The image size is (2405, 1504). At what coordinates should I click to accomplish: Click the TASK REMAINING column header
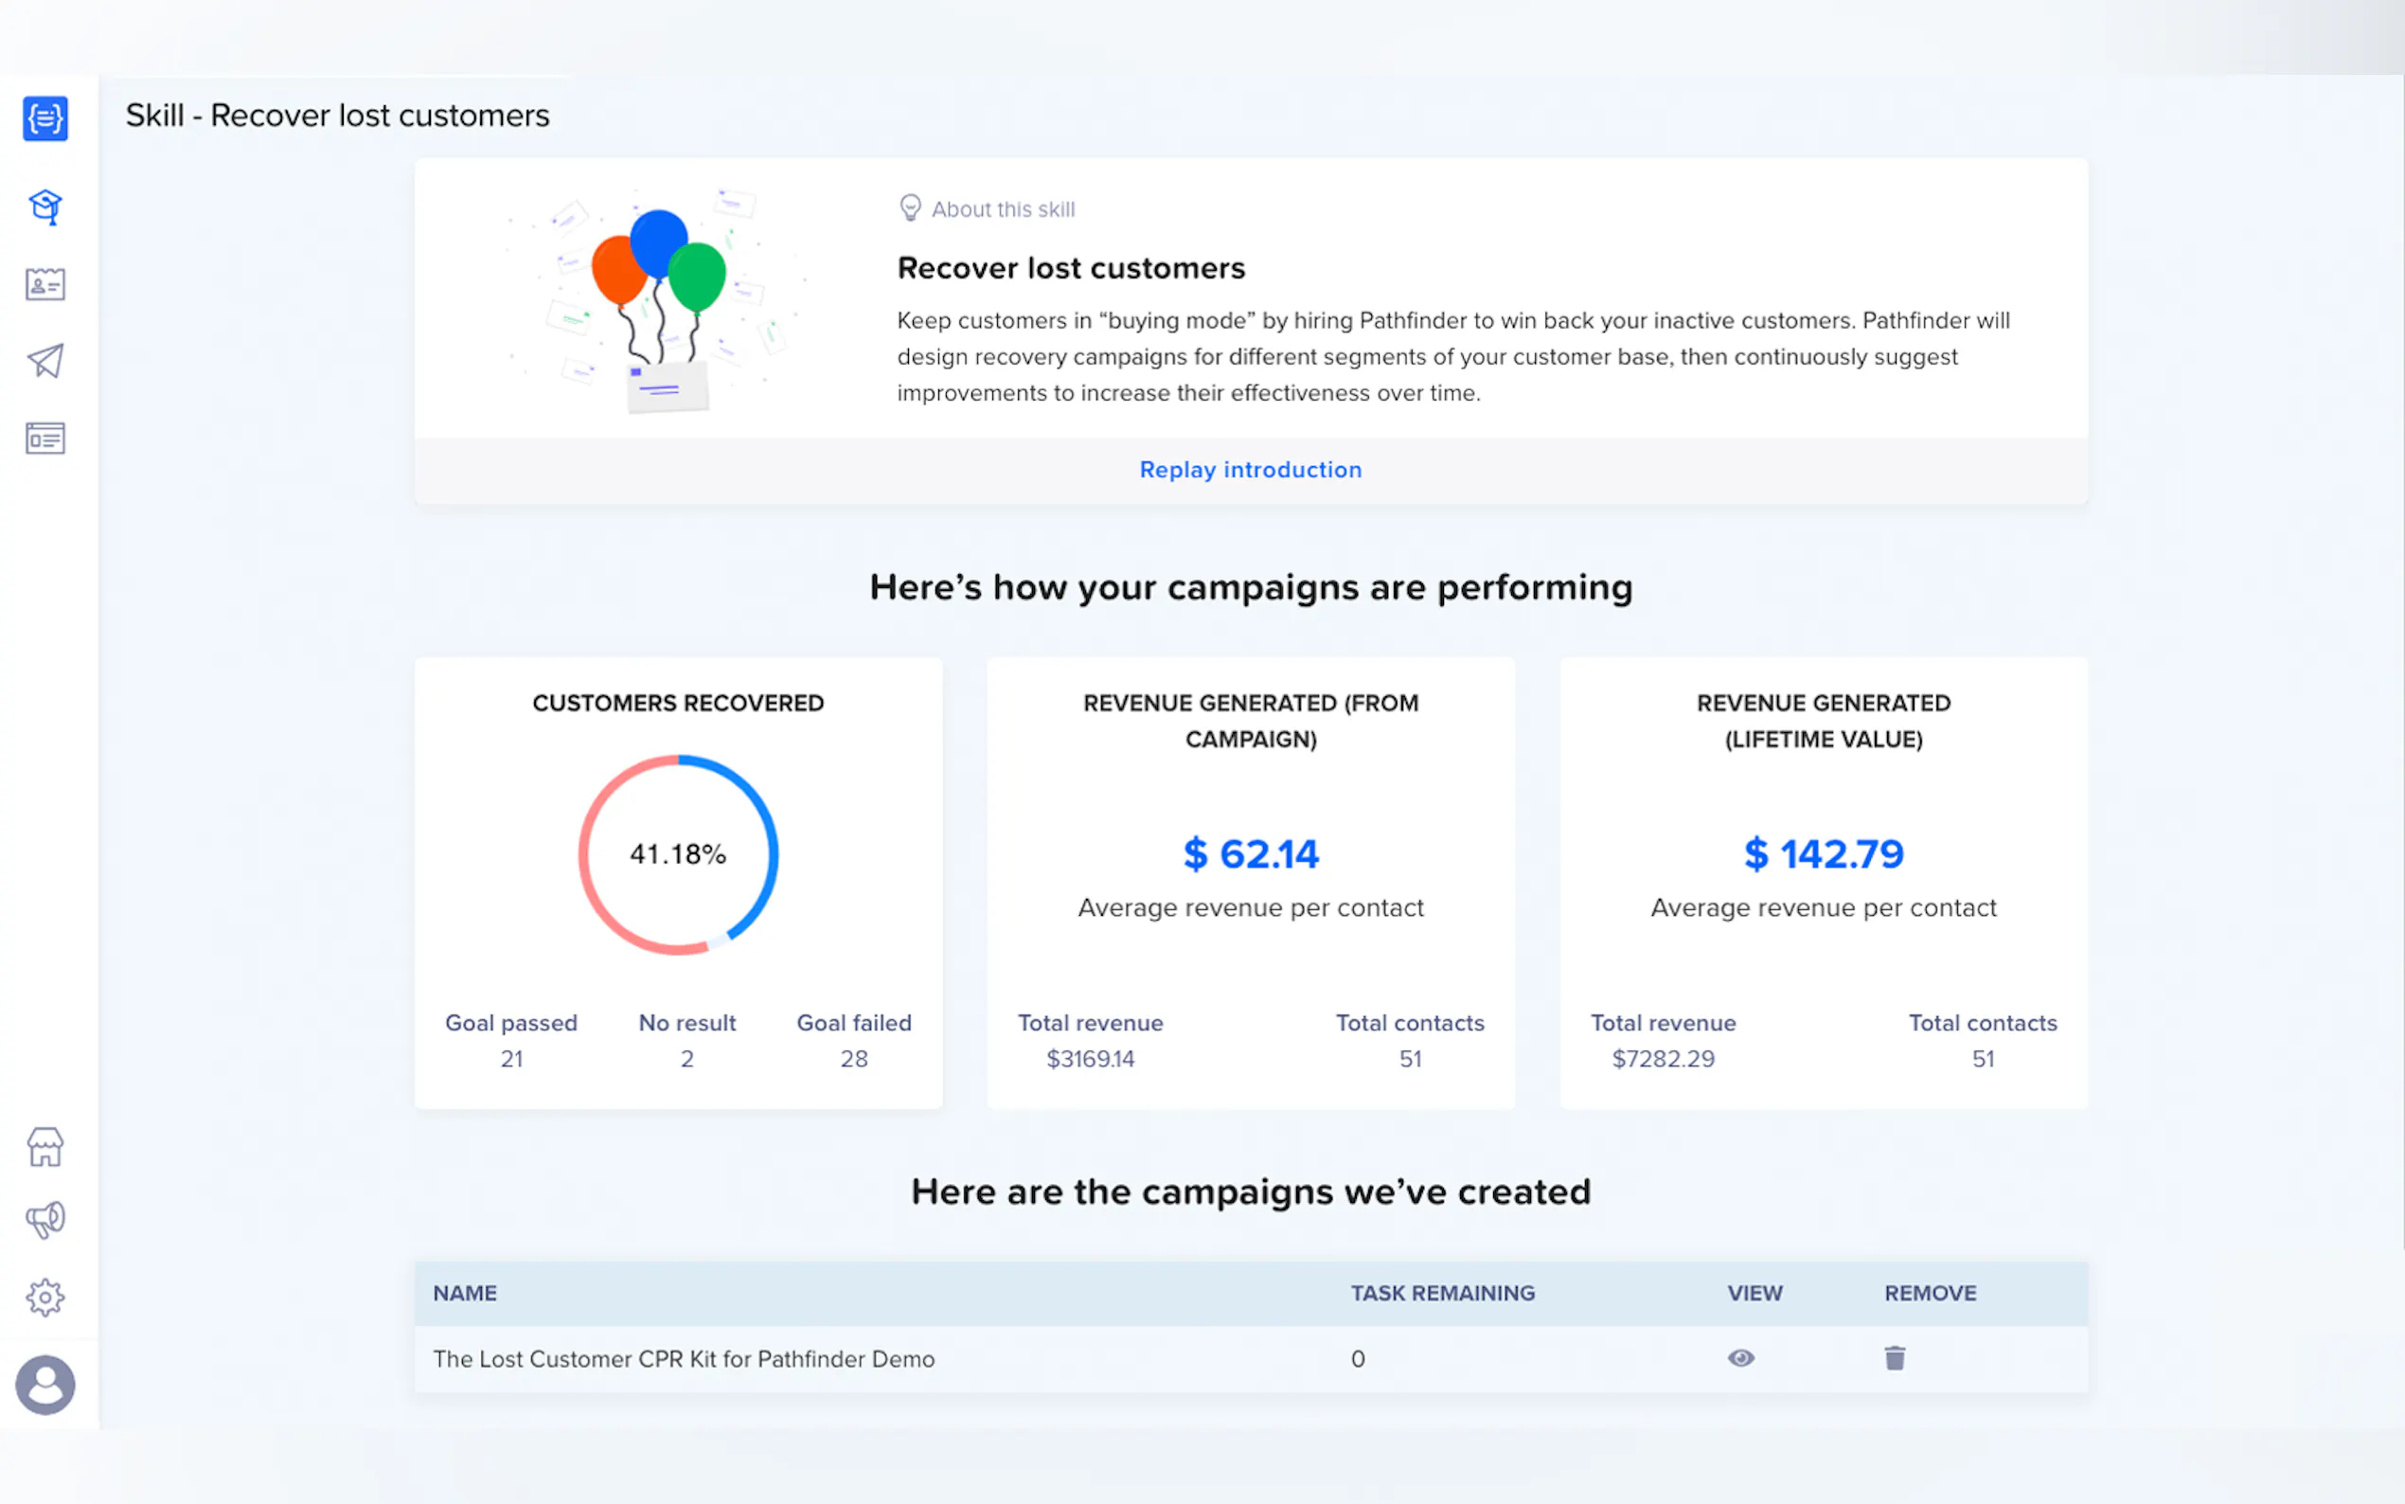pyautogui.click(x=1442, y=1293)
